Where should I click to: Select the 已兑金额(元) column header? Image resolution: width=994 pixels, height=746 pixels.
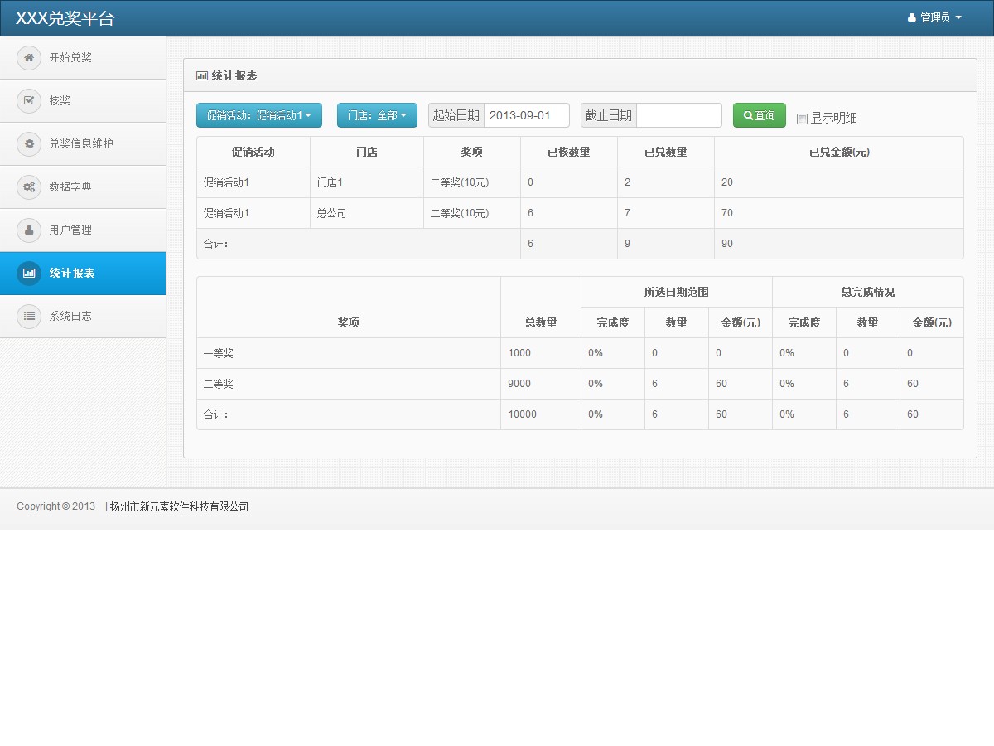(x=838, y=153)
